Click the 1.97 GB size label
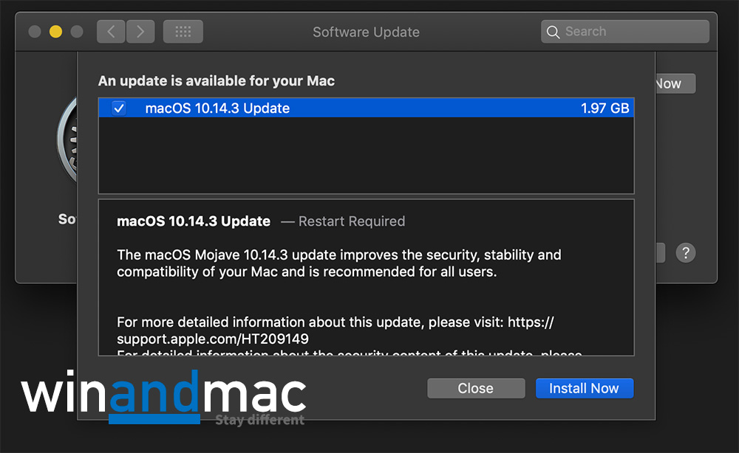 click(x=605, y=108)
